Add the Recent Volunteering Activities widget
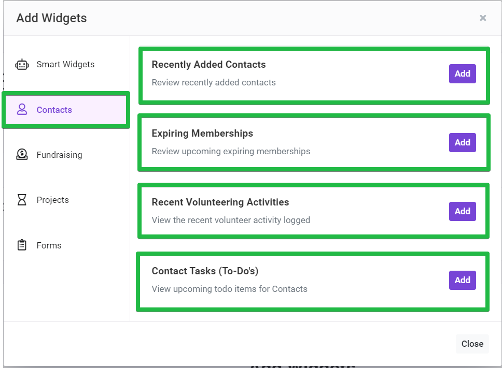 [462, 212]
